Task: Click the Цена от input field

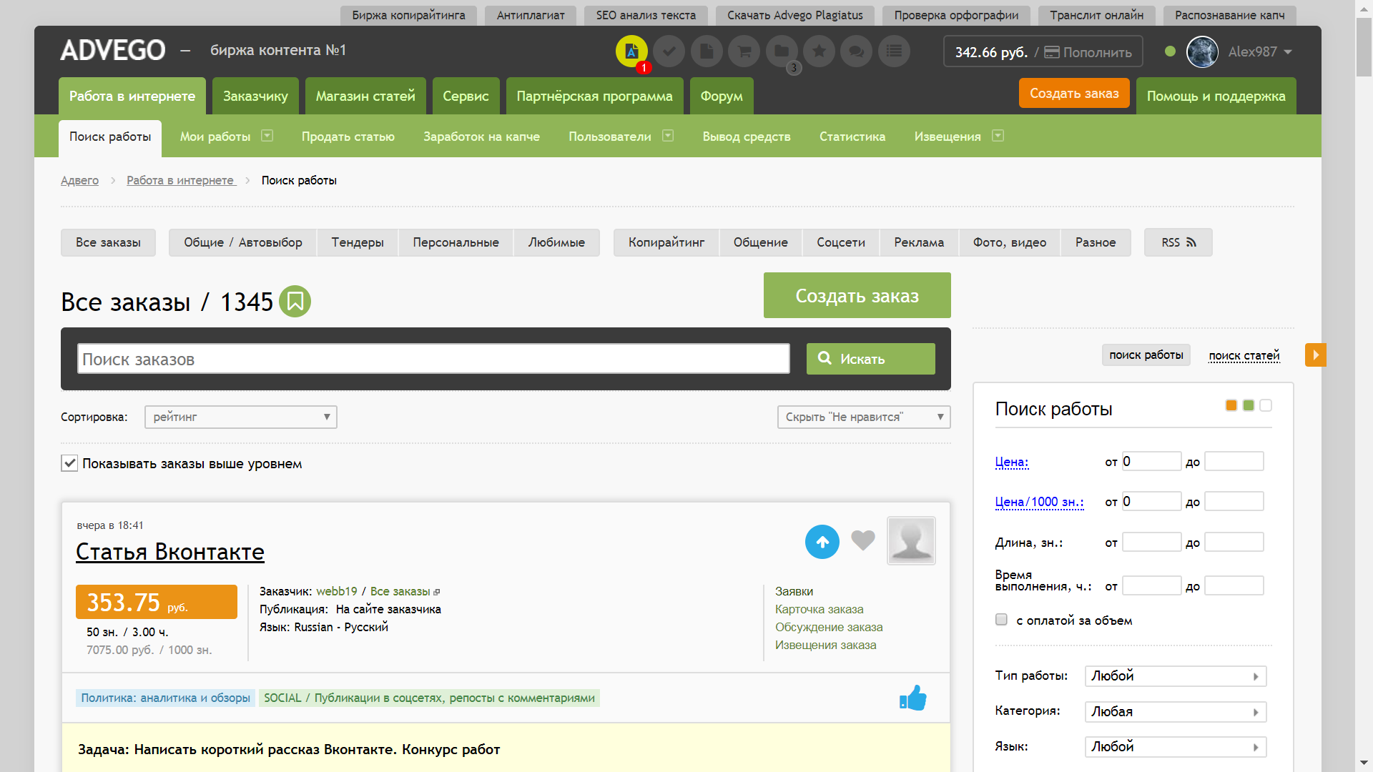Action: pyautogui.click(x=1151, y=462)
